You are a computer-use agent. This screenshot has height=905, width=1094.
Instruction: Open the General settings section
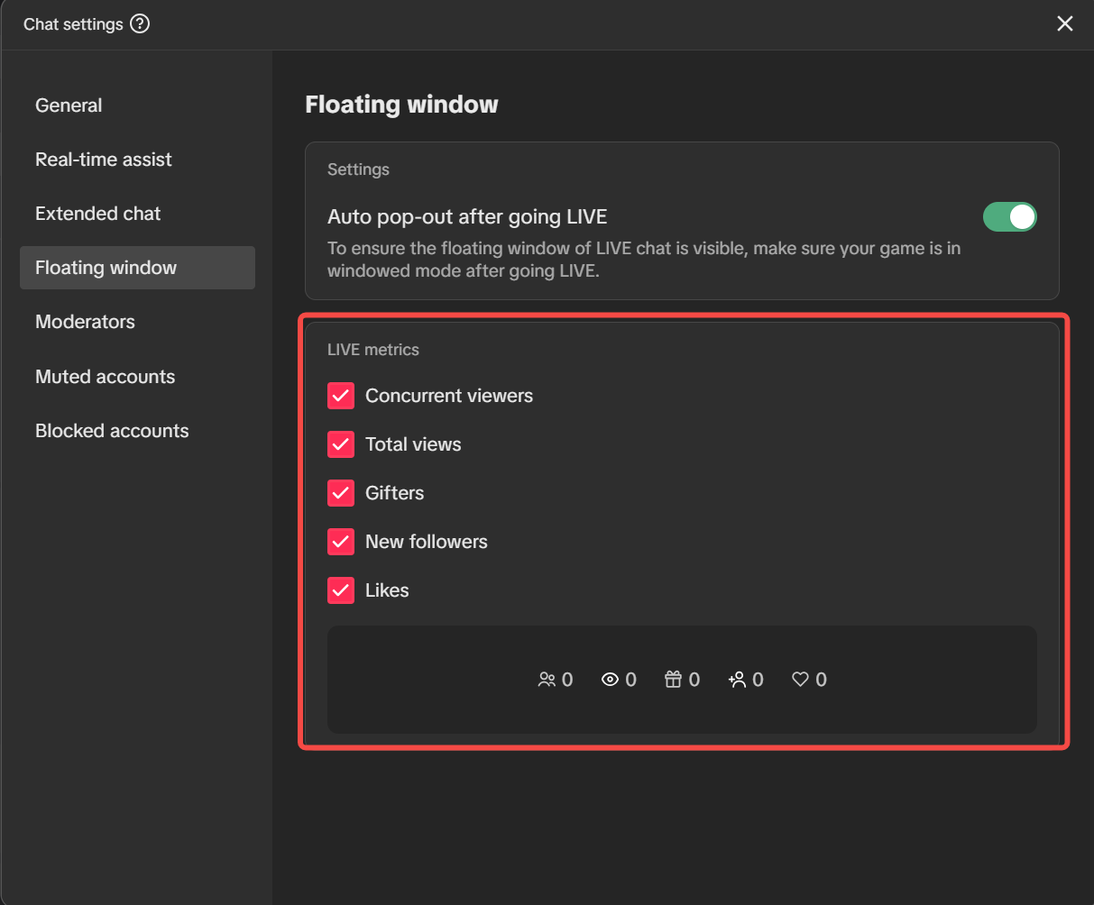tap(69, 105)
